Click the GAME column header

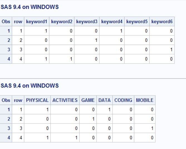(x=88, y=100)
